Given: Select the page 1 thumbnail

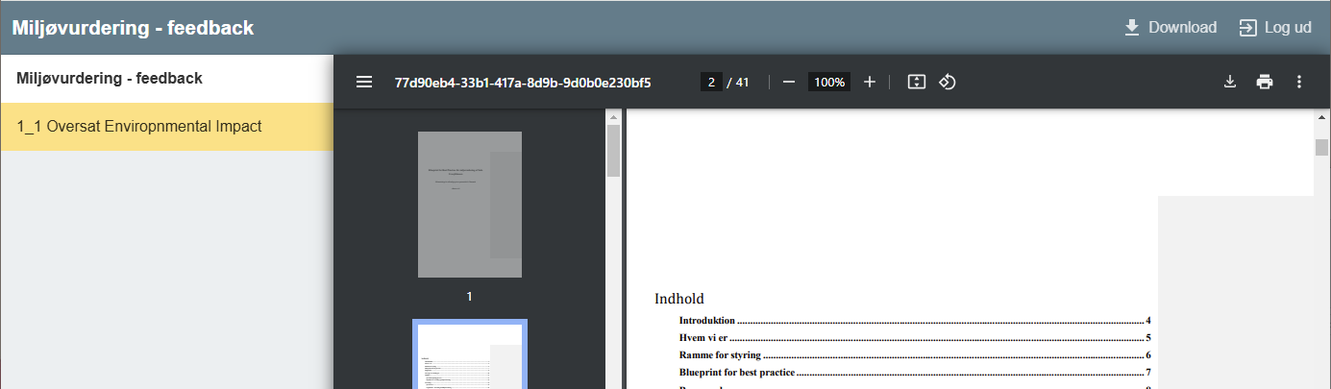Looking at the screenshot, I should pyautogui.click(x=470, y=205).
